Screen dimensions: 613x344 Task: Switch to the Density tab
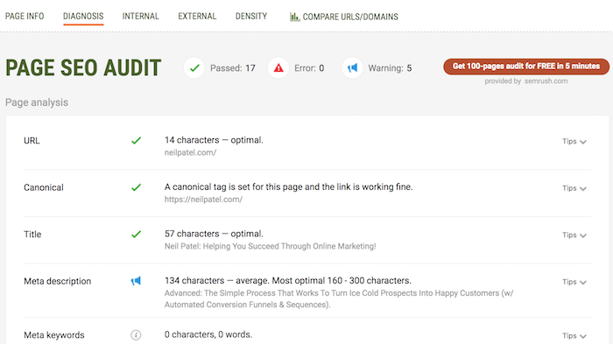[x=251, y=17]
